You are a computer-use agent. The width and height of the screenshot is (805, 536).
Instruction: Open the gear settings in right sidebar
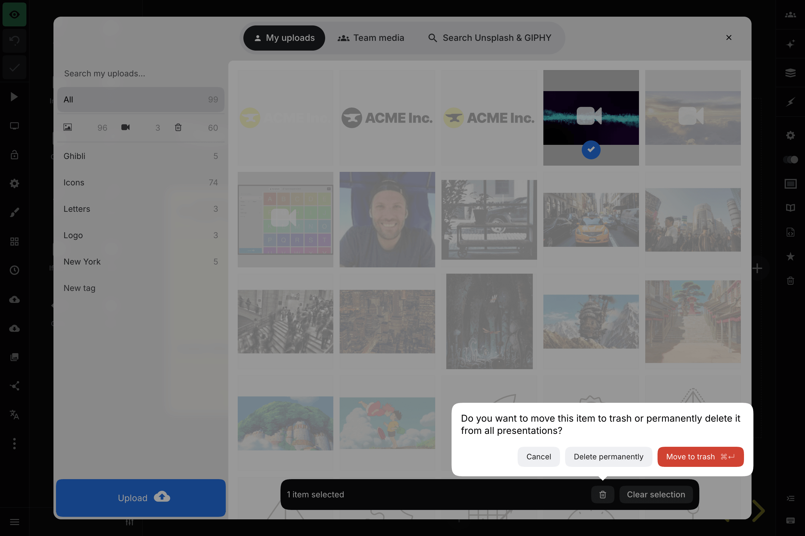click(x=790, y=135)
